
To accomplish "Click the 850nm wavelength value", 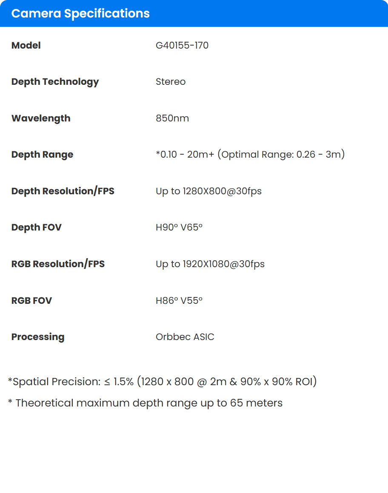I will click(172, 118).
